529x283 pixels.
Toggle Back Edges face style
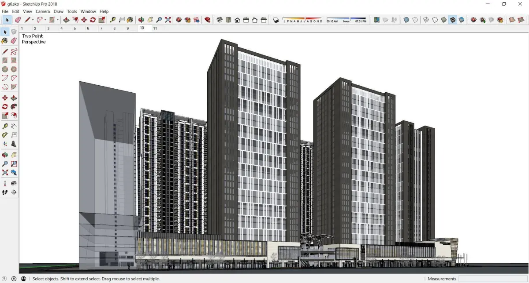pyautogui.click(x=415, y=20)
